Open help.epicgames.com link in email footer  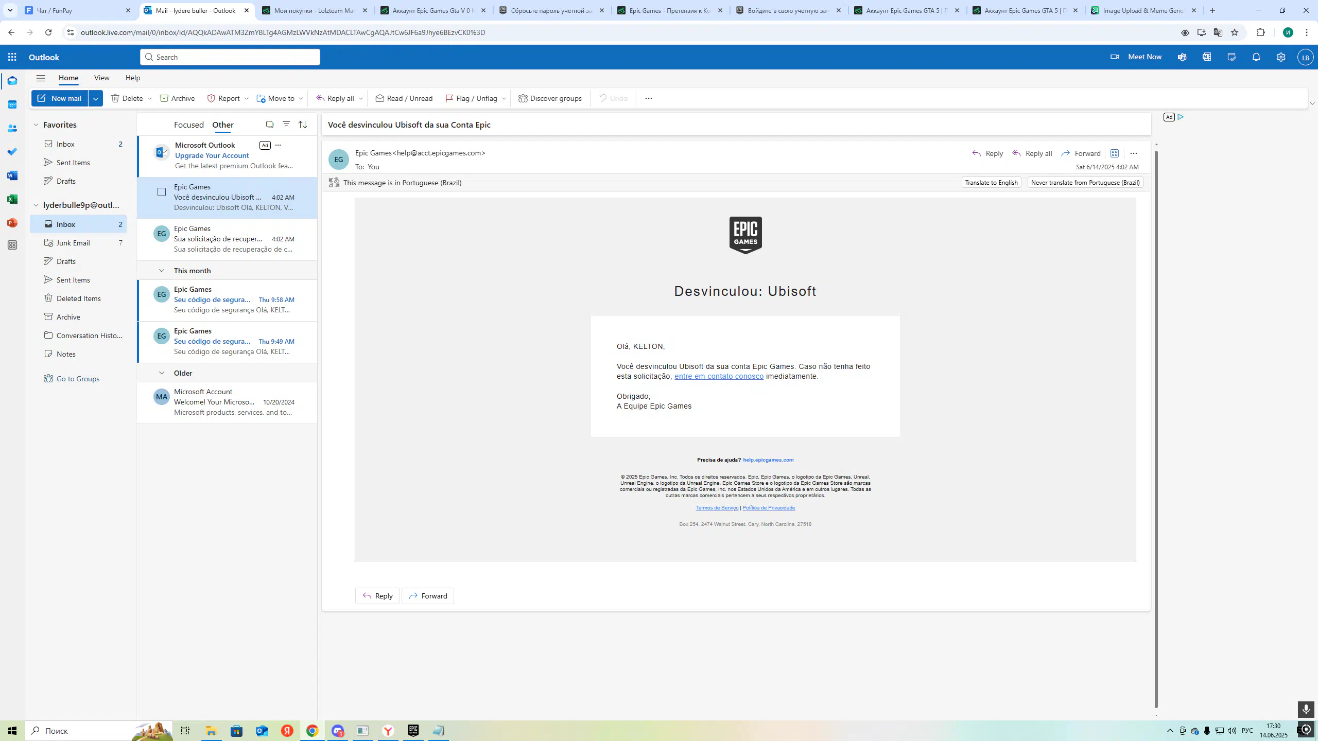[x=768, y=460]
